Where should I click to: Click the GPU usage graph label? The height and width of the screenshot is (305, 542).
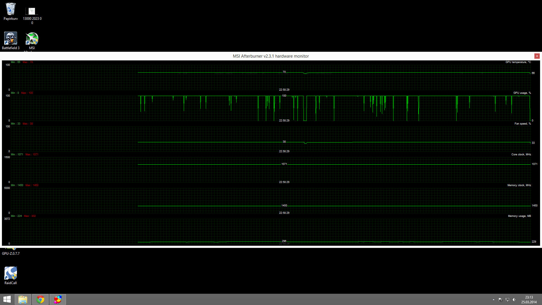pyautogui.click(x=522, y=93)
